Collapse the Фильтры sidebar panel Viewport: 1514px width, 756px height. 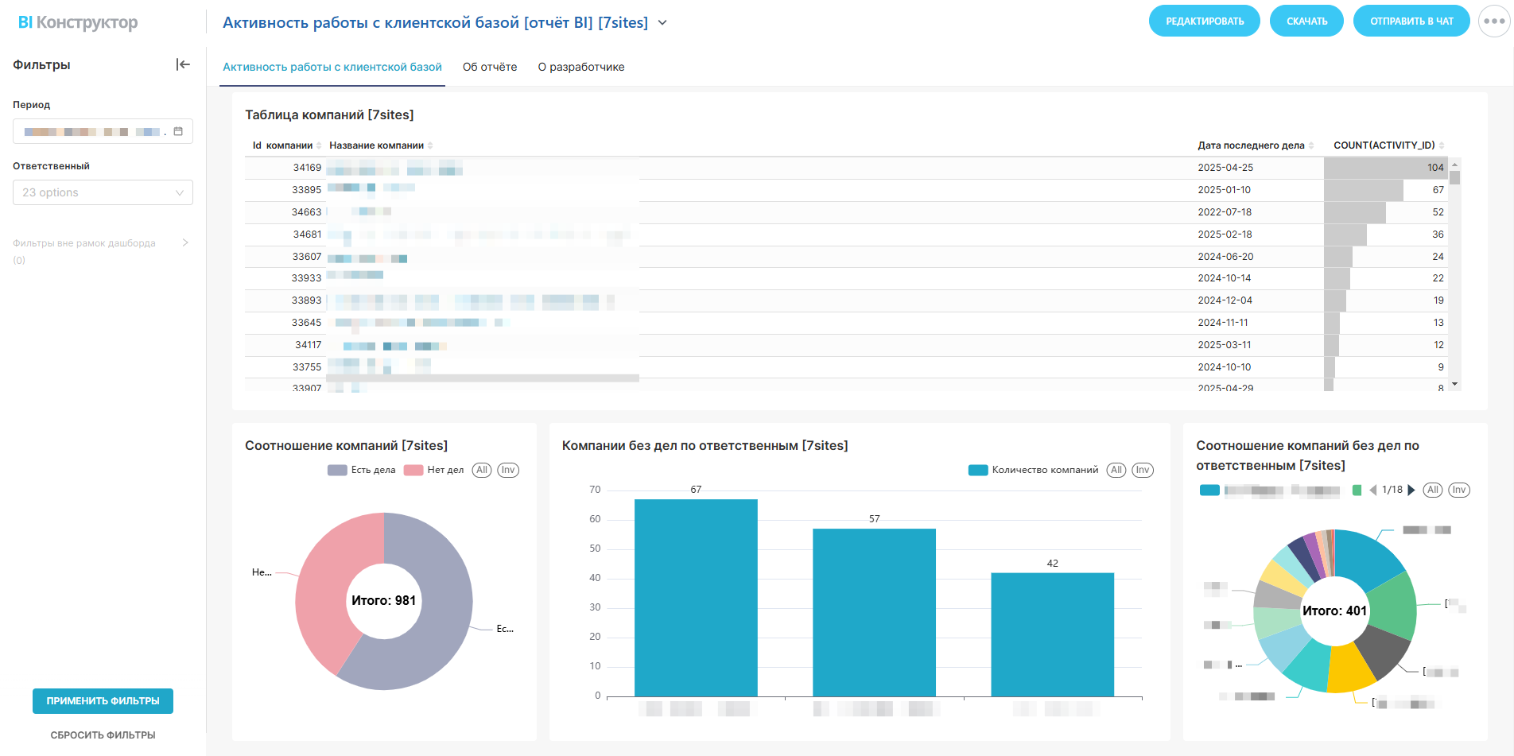tap(183, 64)
